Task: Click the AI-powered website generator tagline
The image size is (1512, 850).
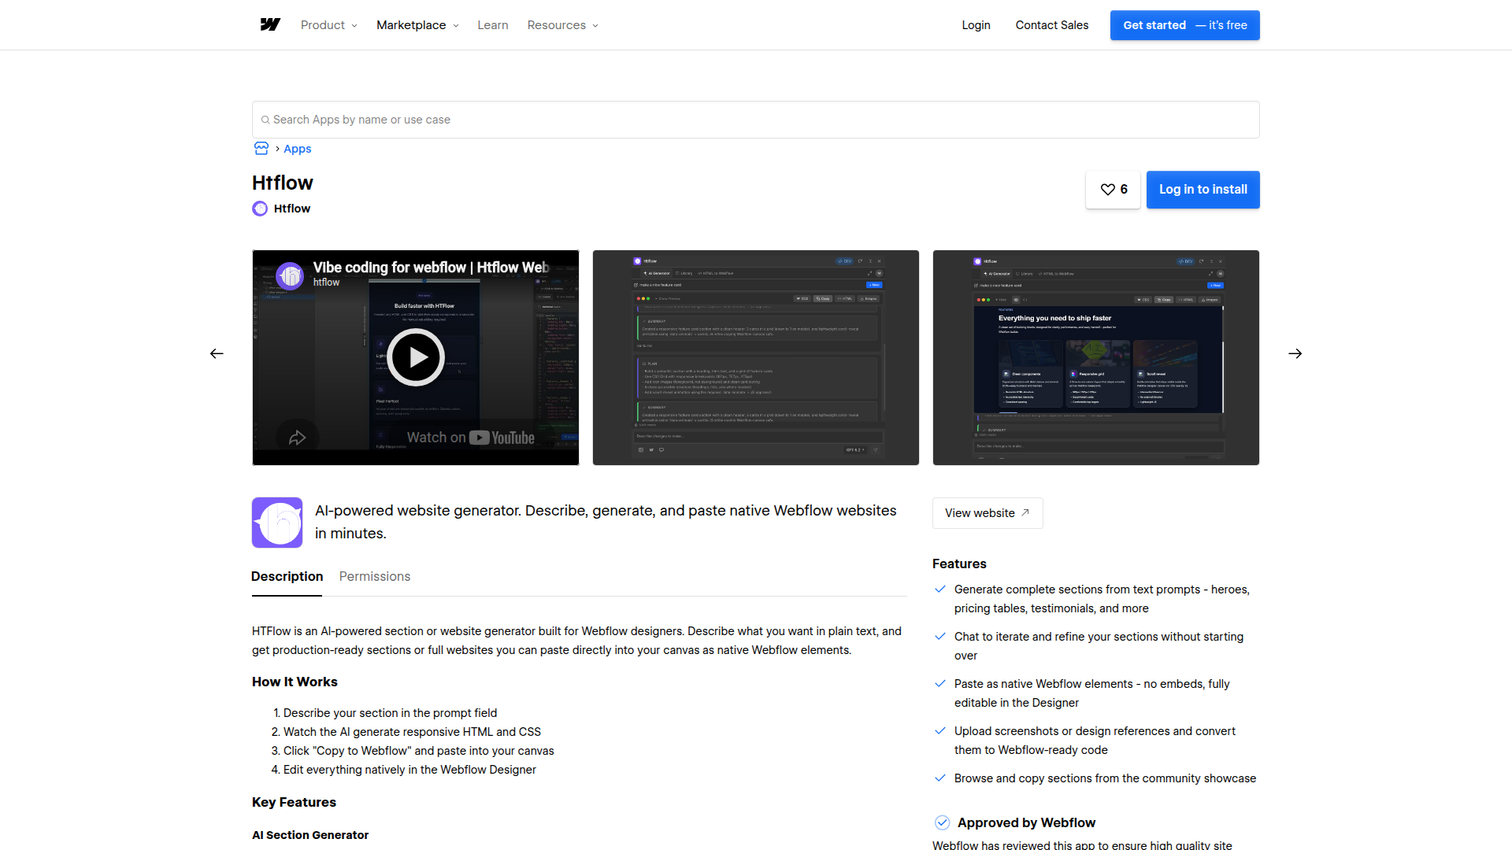Action: [x=606, y=522]
